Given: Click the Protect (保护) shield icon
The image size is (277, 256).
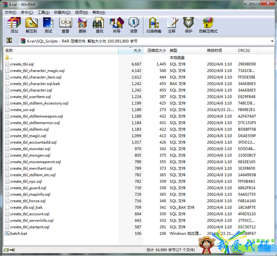Looking at the screenshot, I should 188,25.
